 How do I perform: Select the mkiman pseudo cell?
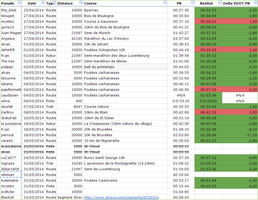click(x=11, y=175)
